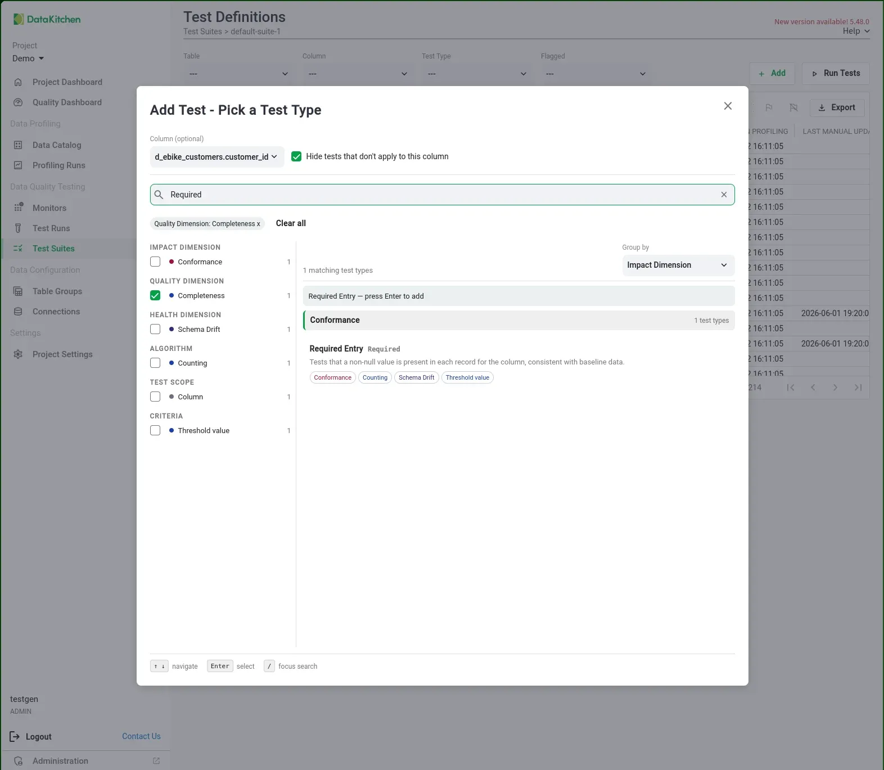Open Connections page
Viewport: 884px width, 770px height.
[x=56, y=312]
